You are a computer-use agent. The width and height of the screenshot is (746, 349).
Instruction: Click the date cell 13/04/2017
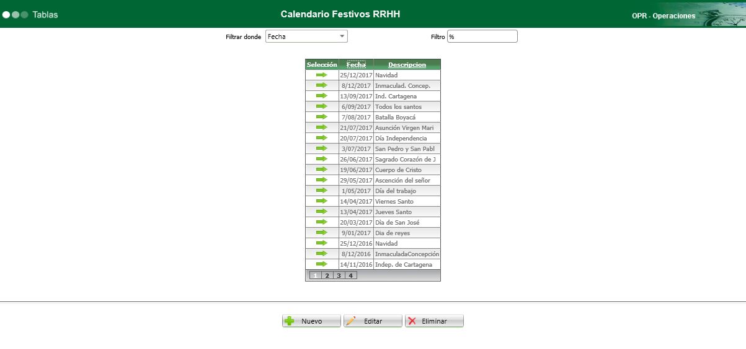[356, 212]
